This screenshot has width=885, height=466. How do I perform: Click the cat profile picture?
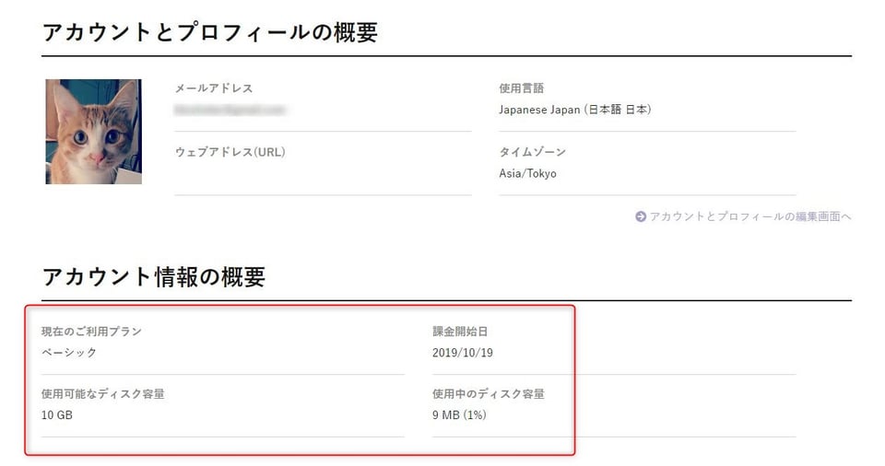click(x=94, y=132)
